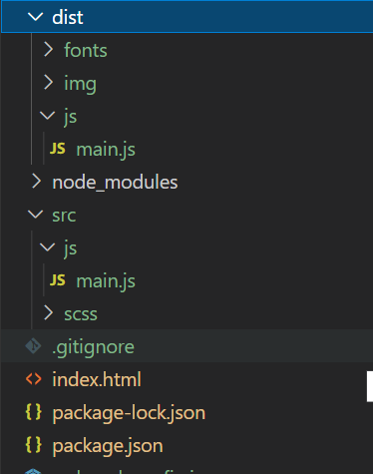Open the package.json file
This screenshot has height=474, width=373.
coord(108,446)
